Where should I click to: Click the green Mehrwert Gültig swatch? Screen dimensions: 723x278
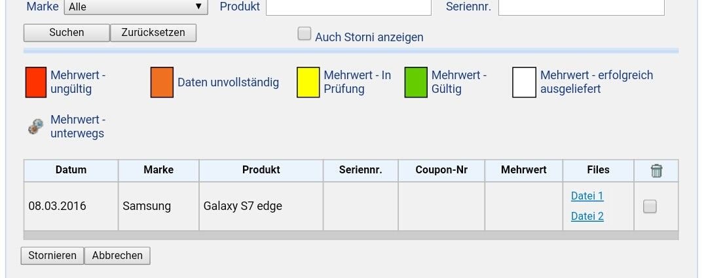point(416,82)
